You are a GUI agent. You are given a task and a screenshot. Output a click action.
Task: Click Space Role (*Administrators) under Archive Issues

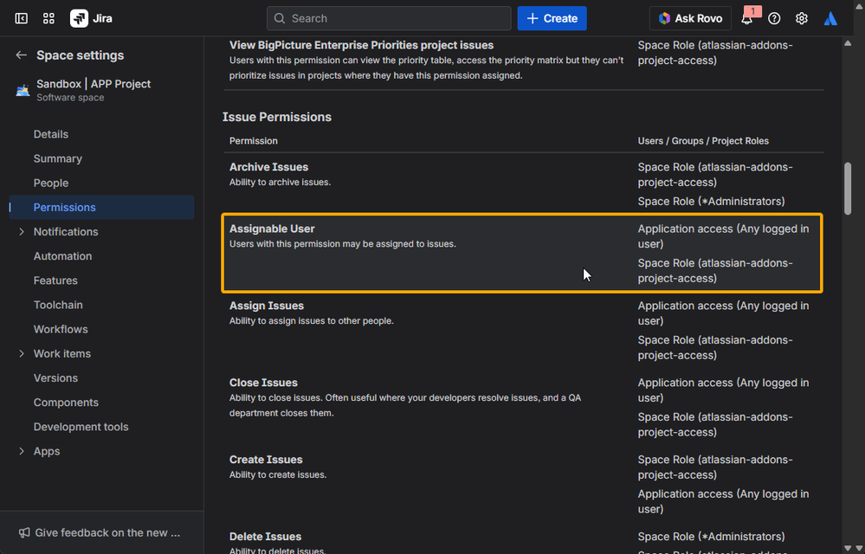click(x=711, y=201)
